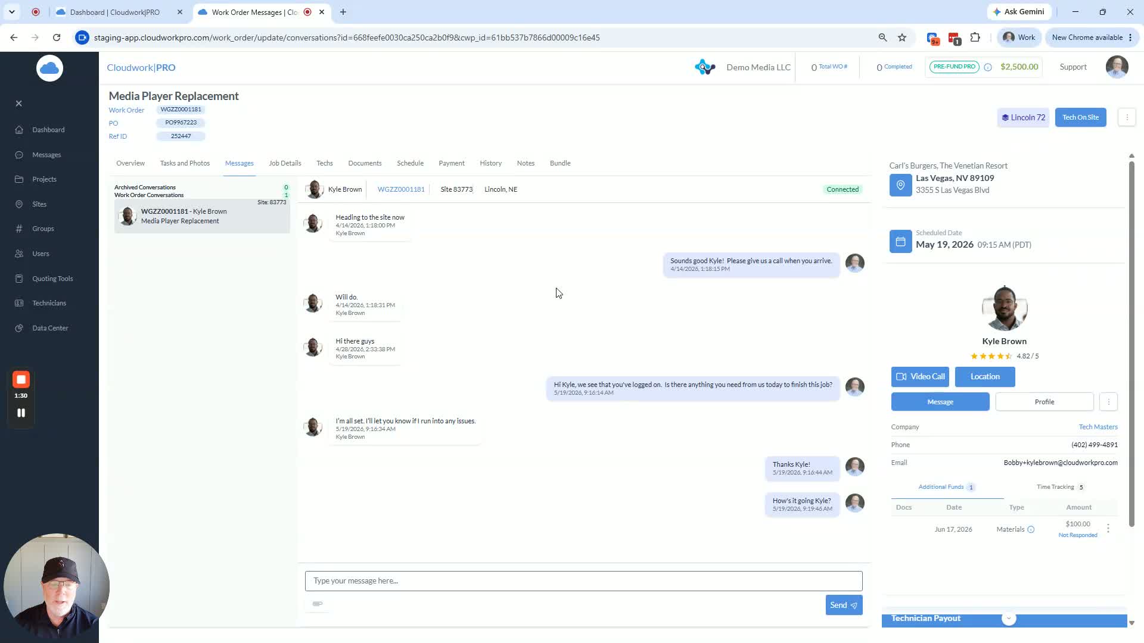Screen dimensions: 1144x643
Task: Open Sites pin icon in sidebar
Action: pyautogui.click(x=19, y=204)
